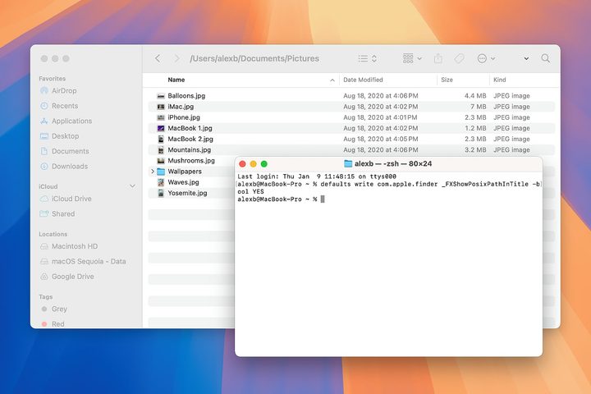Screen dimensions: 591x394
Task: Click the 4.4 MB size of Balloons.jpg
Action: tap(475, 96)
